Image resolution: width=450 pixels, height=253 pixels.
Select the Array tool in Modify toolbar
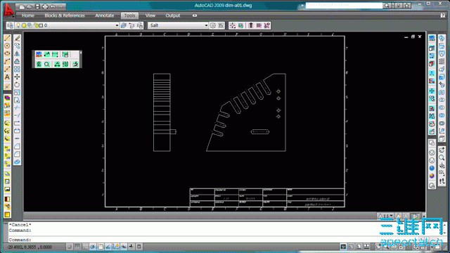17,69
